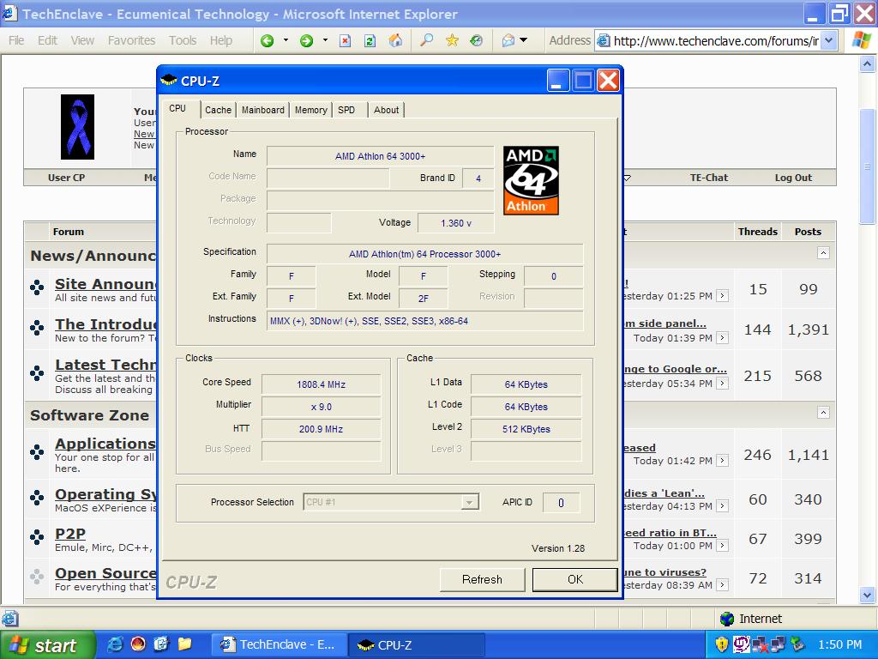Open the Tools menu

(x=183, y=40)
